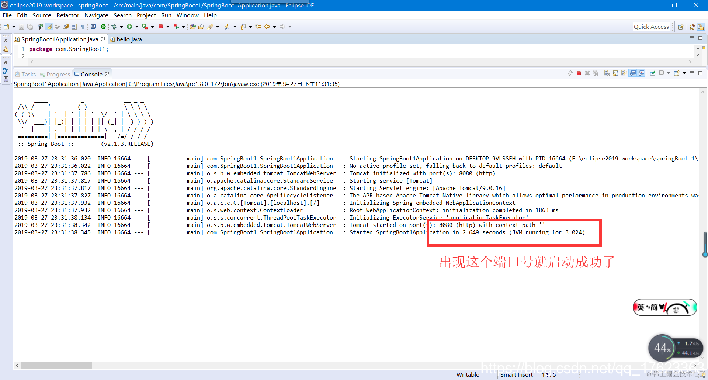Click 'Smart Insert' in status bar
708x380 pixels.
click(516, 374)
